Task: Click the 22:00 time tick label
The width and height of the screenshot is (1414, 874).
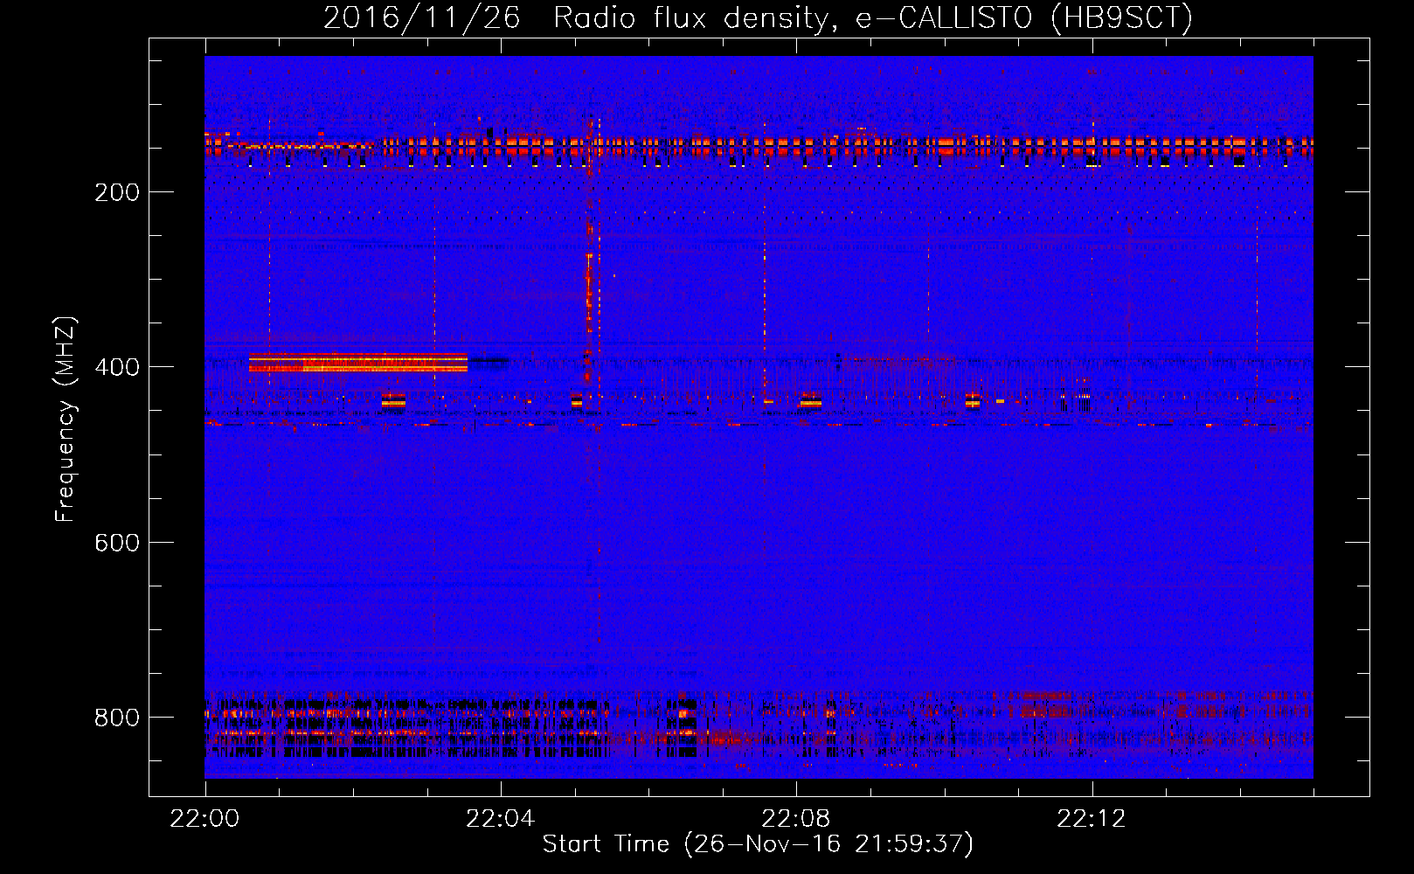Action: point(204,819)
